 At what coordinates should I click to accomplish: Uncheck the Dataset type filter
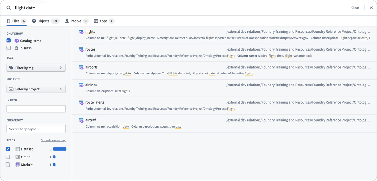click(x=8, y=149)
